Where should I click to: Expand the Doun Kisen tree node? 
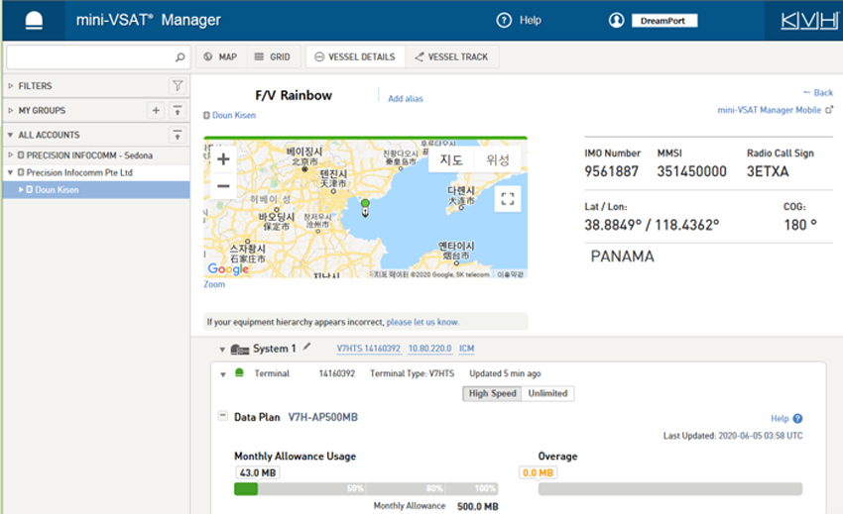click(x=21, y=189)
